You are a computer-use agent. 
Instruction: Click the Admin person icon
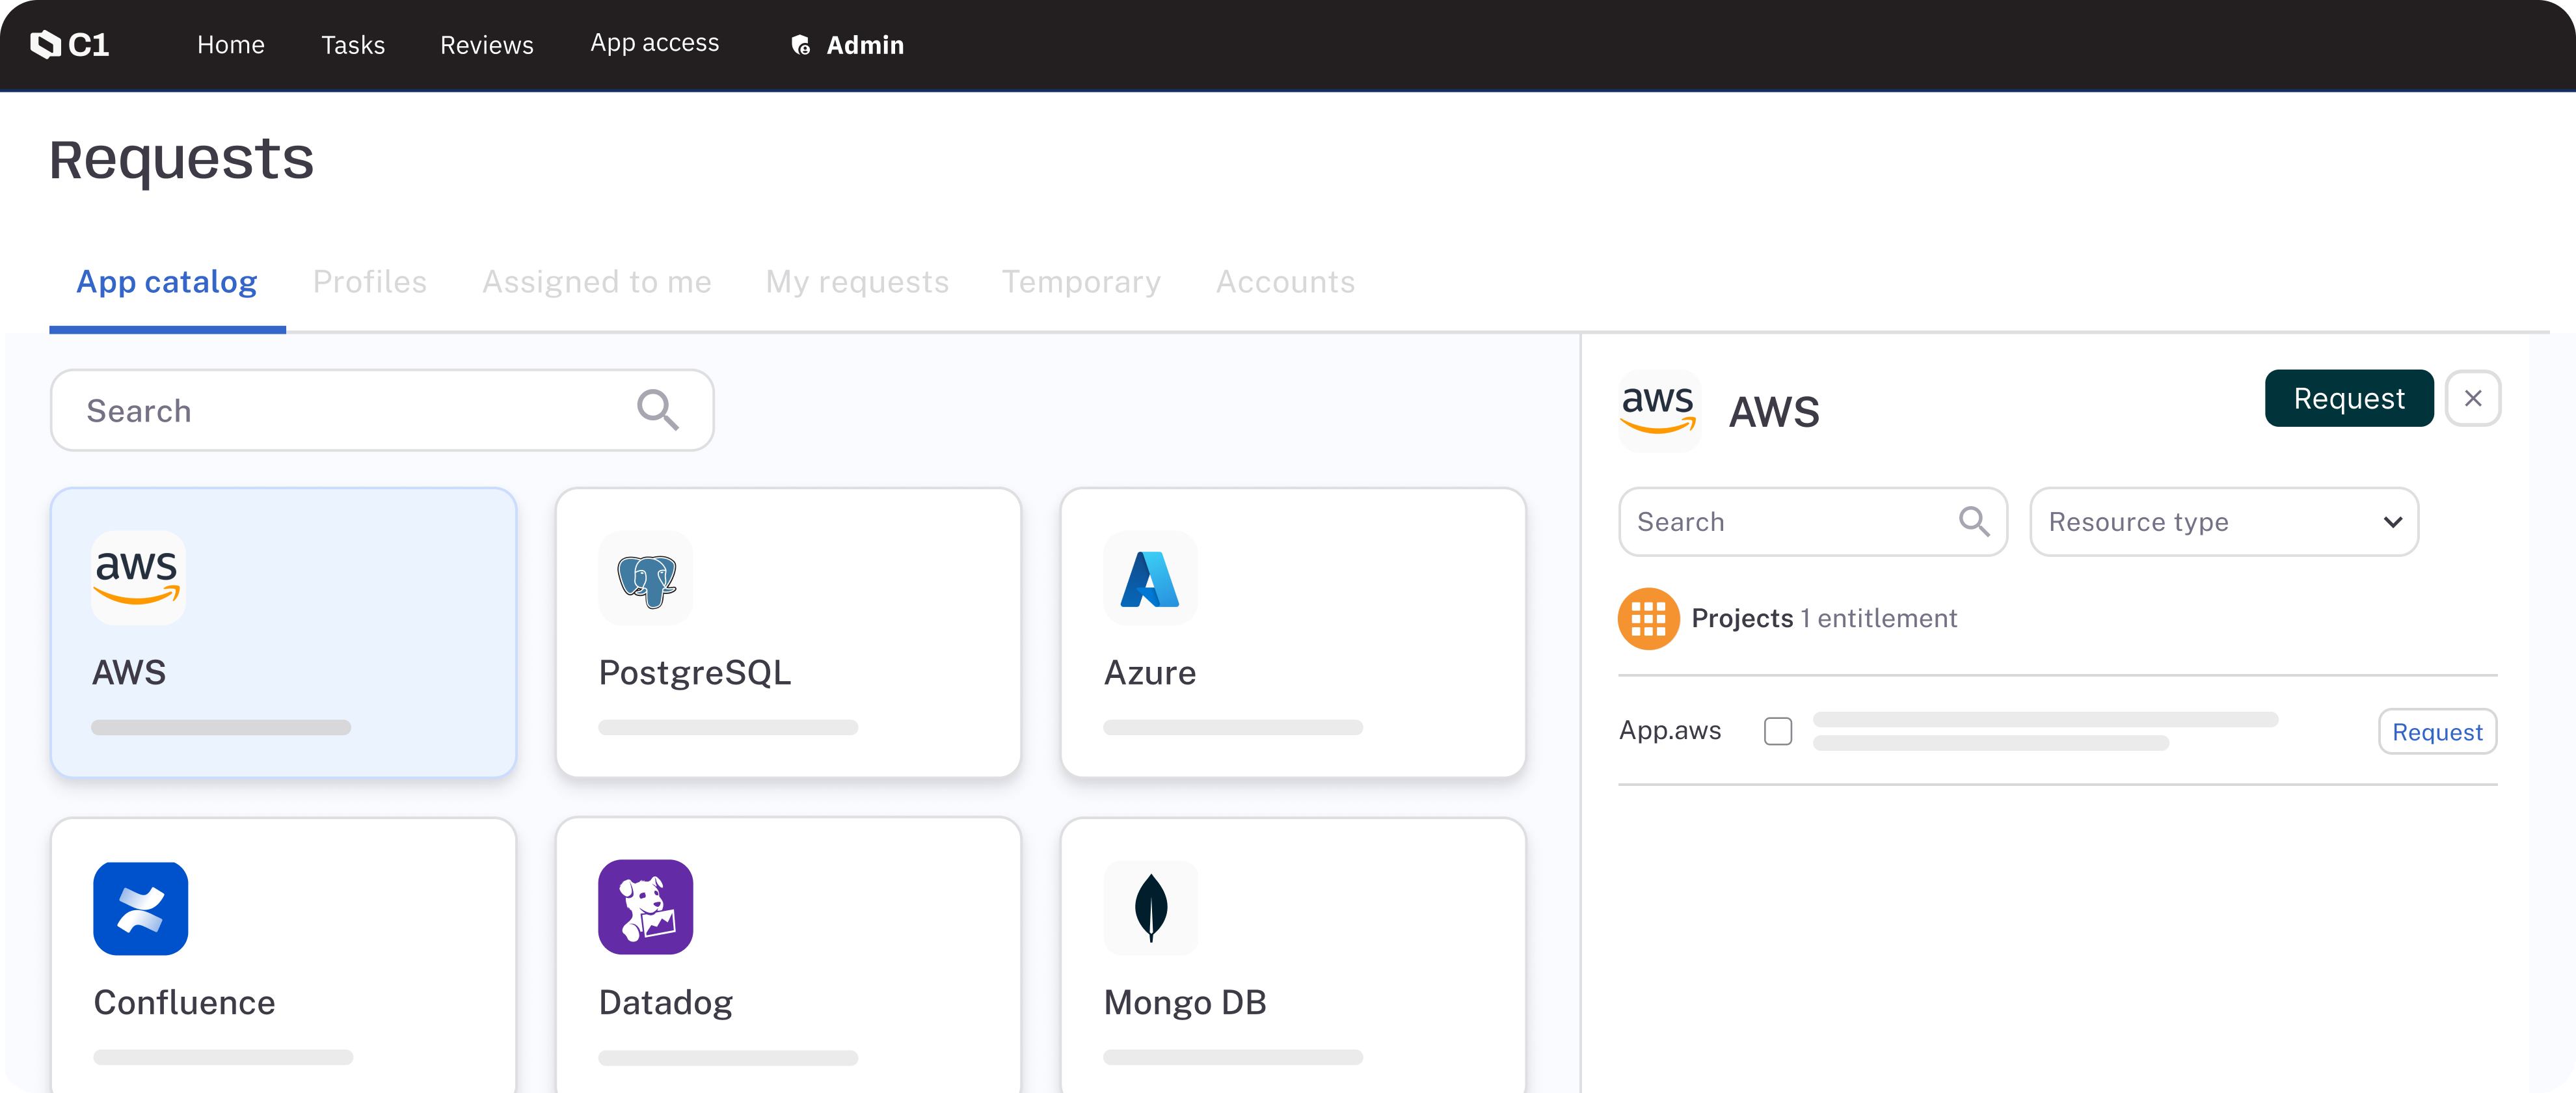click(799, 45)
